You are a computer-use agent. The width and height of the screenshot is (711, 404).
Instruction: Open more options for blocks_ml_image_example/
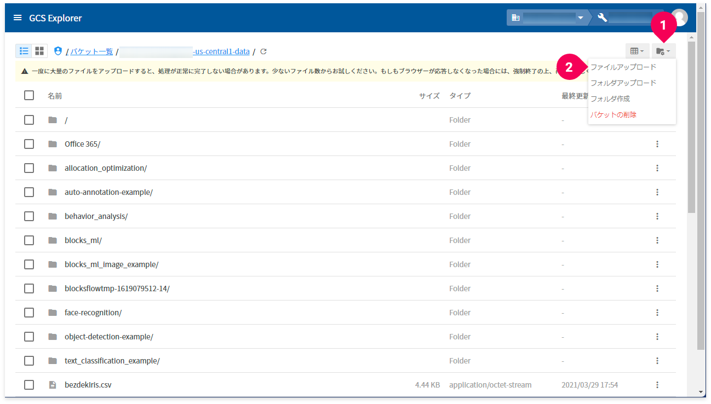click(x=657, y=264)
